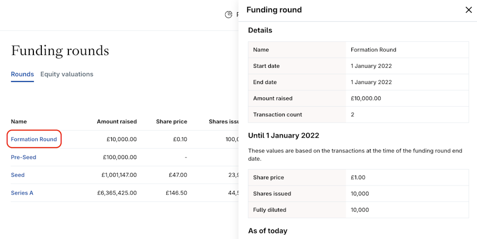Open the Series A funding round

tap(22, 193)
